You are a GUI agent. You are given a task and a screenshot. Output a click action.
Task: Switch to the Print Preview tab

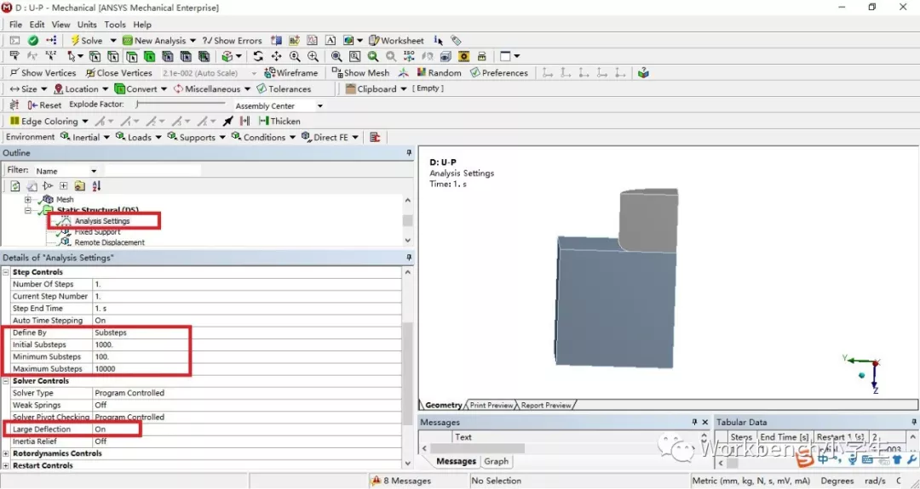tap(492, 406)
